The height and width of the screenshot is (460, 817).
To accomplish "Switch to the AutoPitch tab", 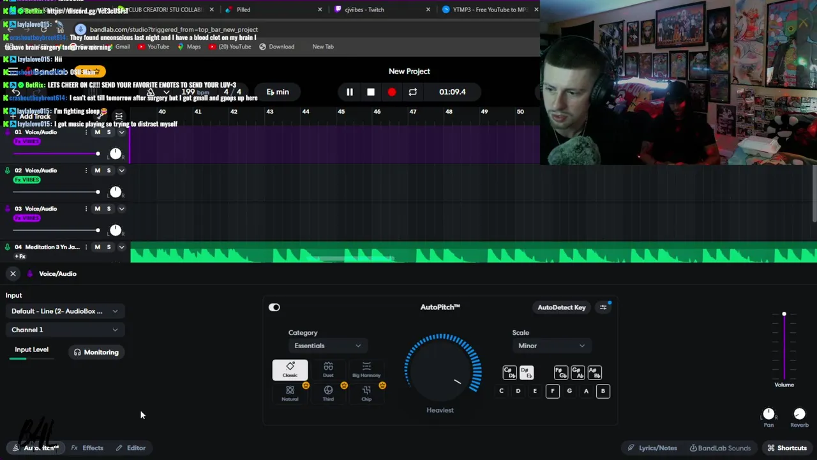I will click(35, 448).
